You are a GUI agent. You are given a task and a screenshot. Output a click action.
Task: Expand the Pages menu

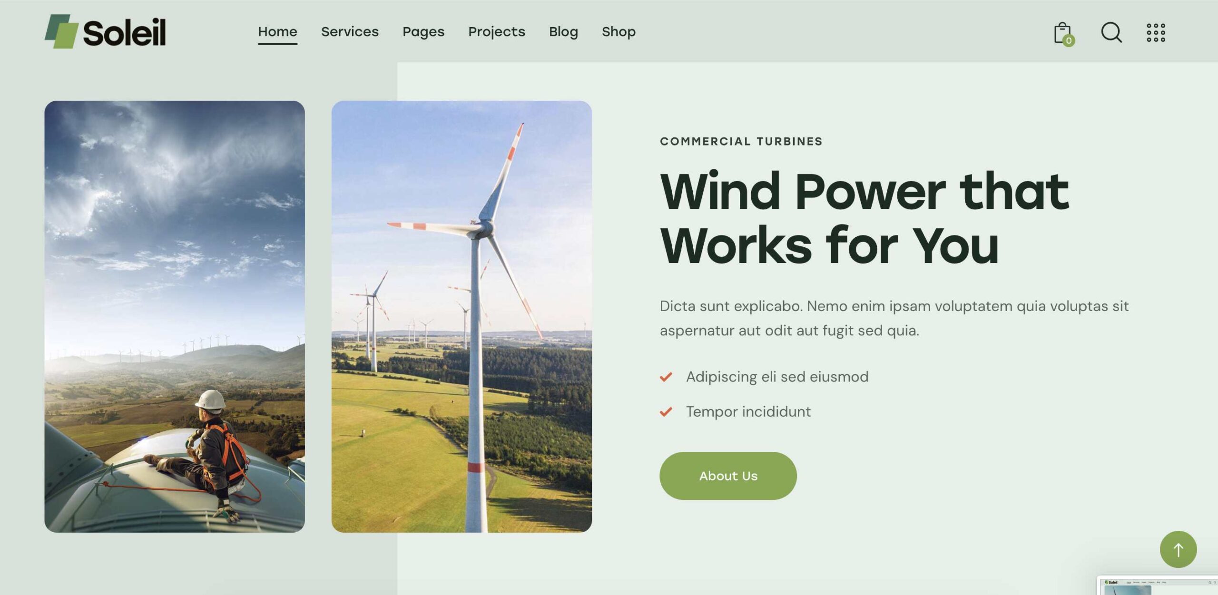click(423, 32)
